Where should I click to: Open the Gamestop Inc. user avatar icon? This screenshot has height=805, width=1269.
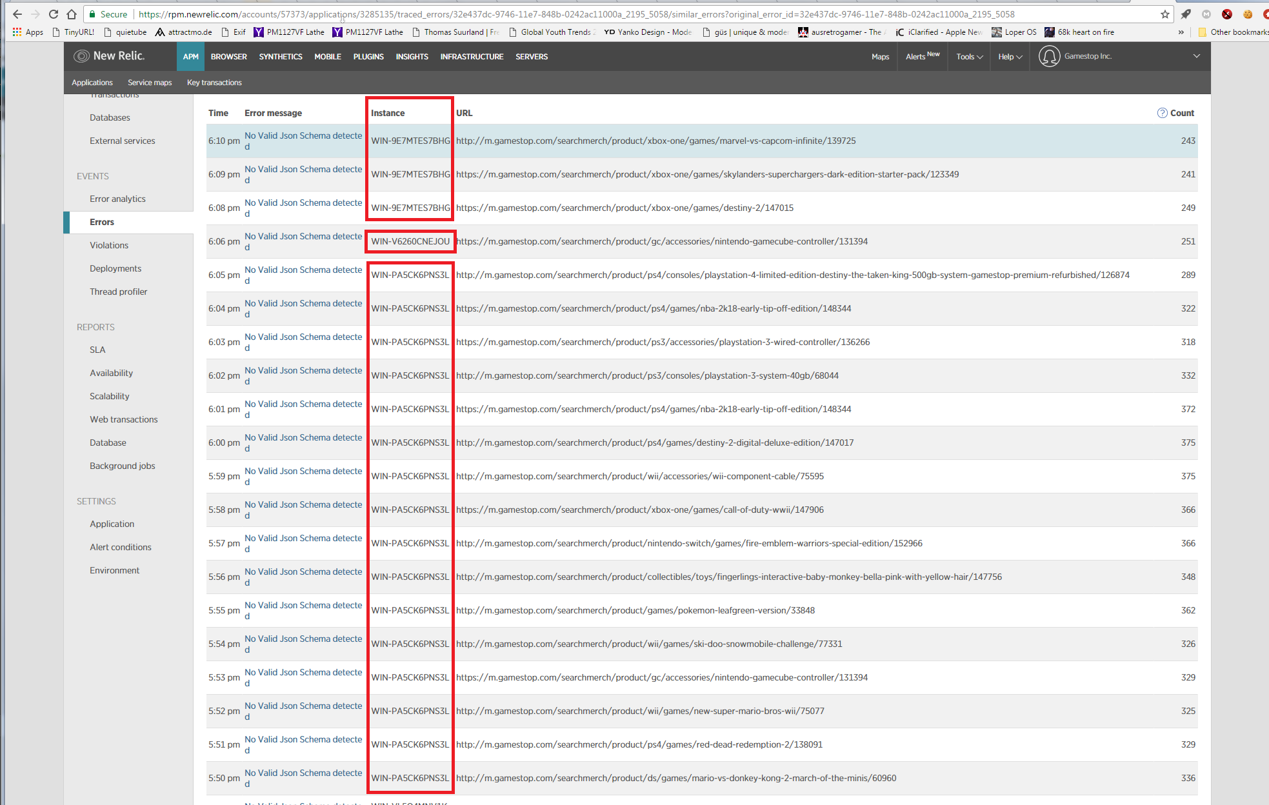[1049, 57]
